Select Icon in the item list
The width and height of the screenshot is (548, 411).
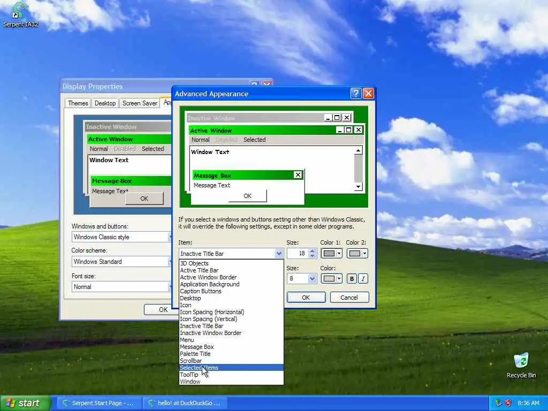point(231,305)
